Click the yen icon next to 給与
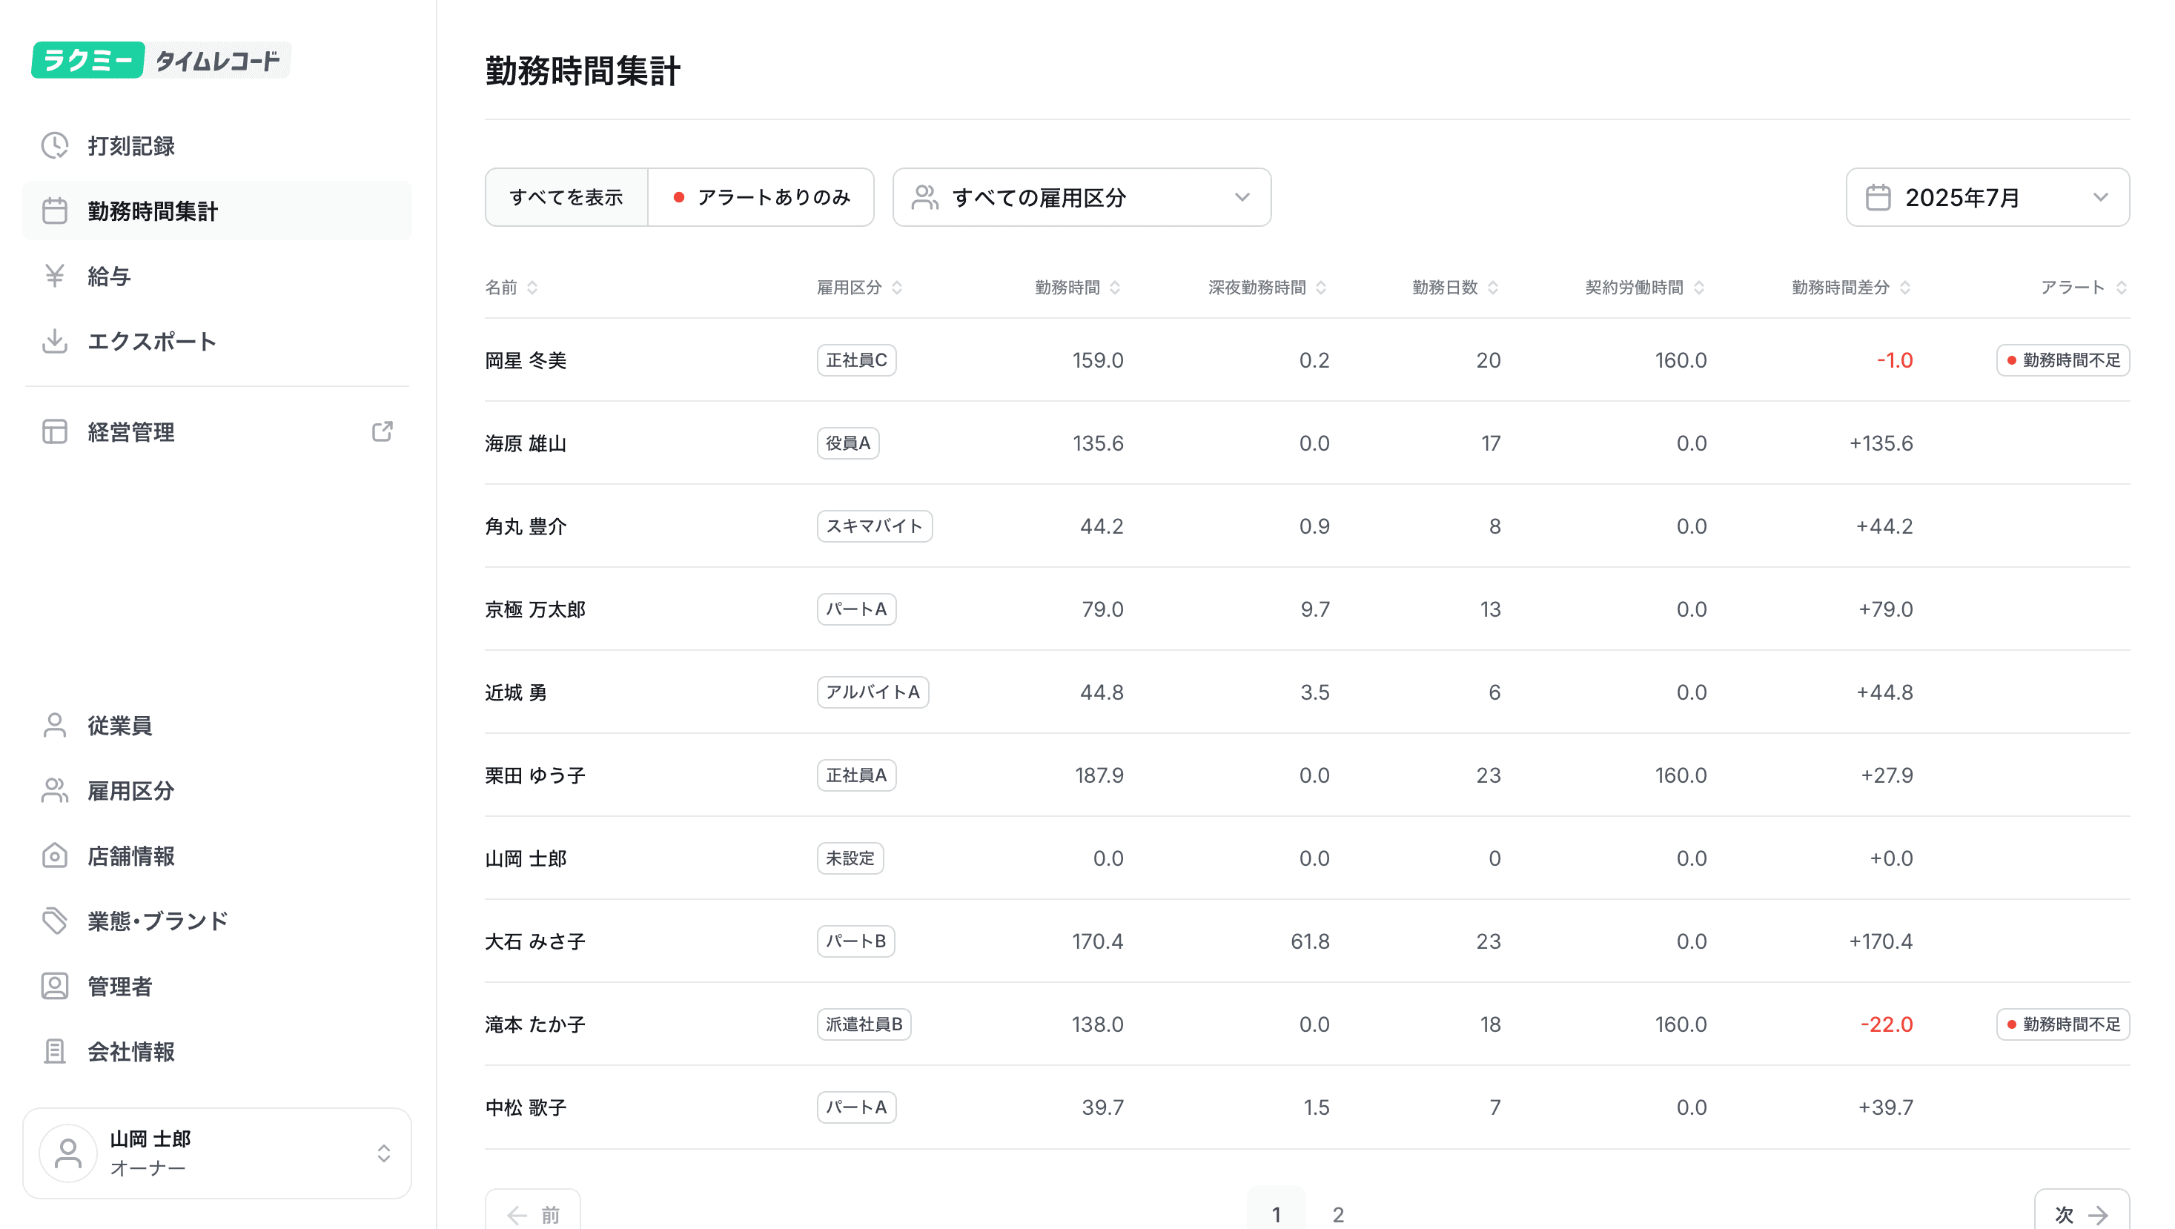The height and width of the screenshot is (1229, 2175). point(55,276)
